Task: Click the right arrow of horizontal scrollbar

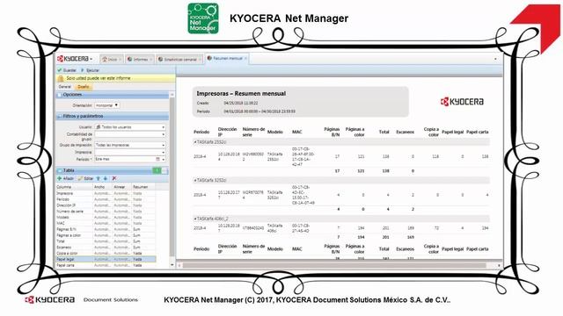Action: pos(499,265)
